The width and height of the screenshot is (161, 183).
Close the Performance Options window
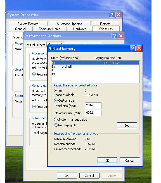(x=121, y=36)
